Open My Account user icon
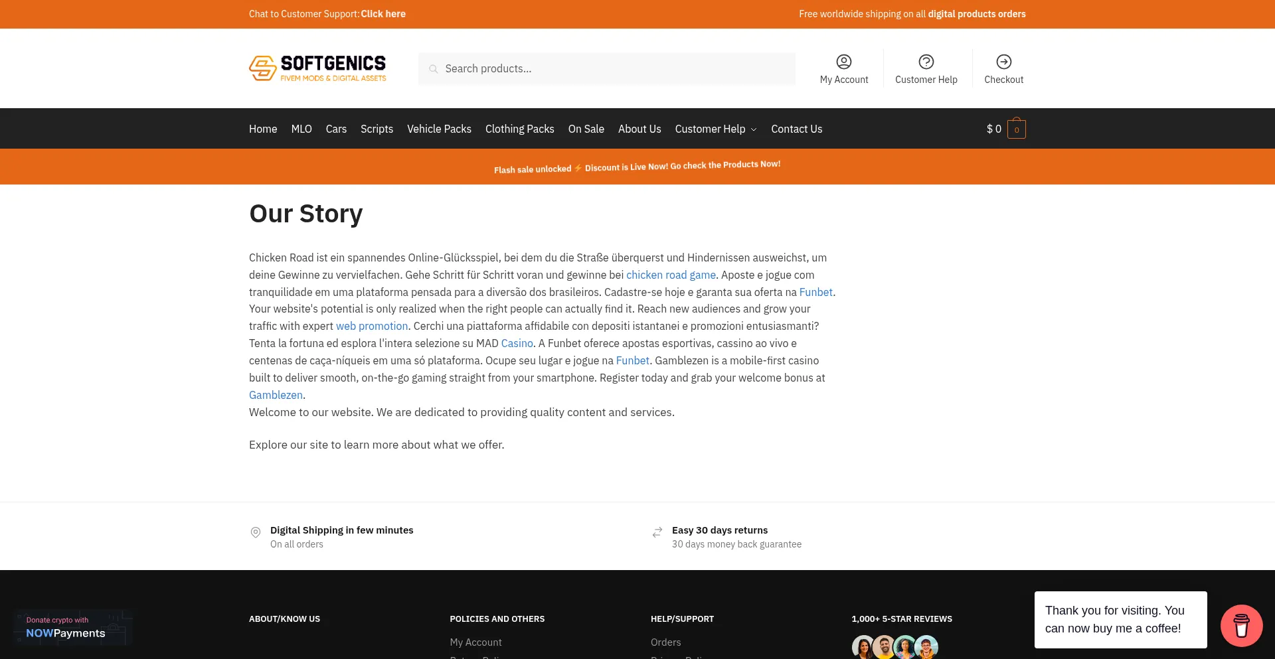This screenshot has height=659, width=1275. [x=844, y=62]
